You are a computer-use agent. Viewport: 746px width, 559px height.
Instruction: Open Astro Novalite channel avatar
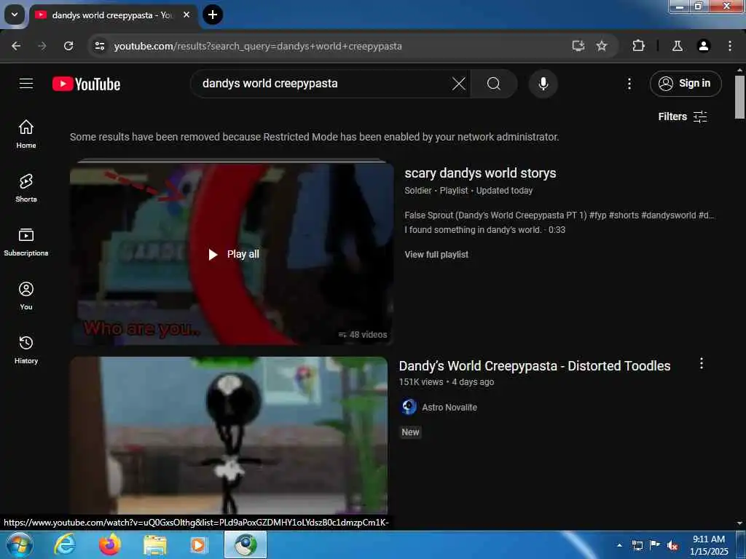pyautogui.click(x=409, y=407)
